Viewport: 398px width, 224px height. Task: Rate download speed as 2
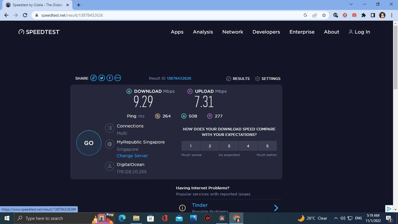[210, 146]
